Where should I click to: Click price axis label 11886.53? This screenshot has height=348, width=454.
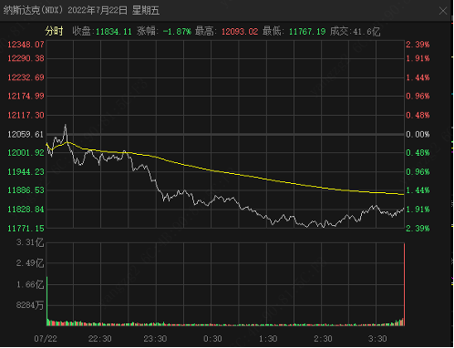pyautogui.click(x=26, y=190)
